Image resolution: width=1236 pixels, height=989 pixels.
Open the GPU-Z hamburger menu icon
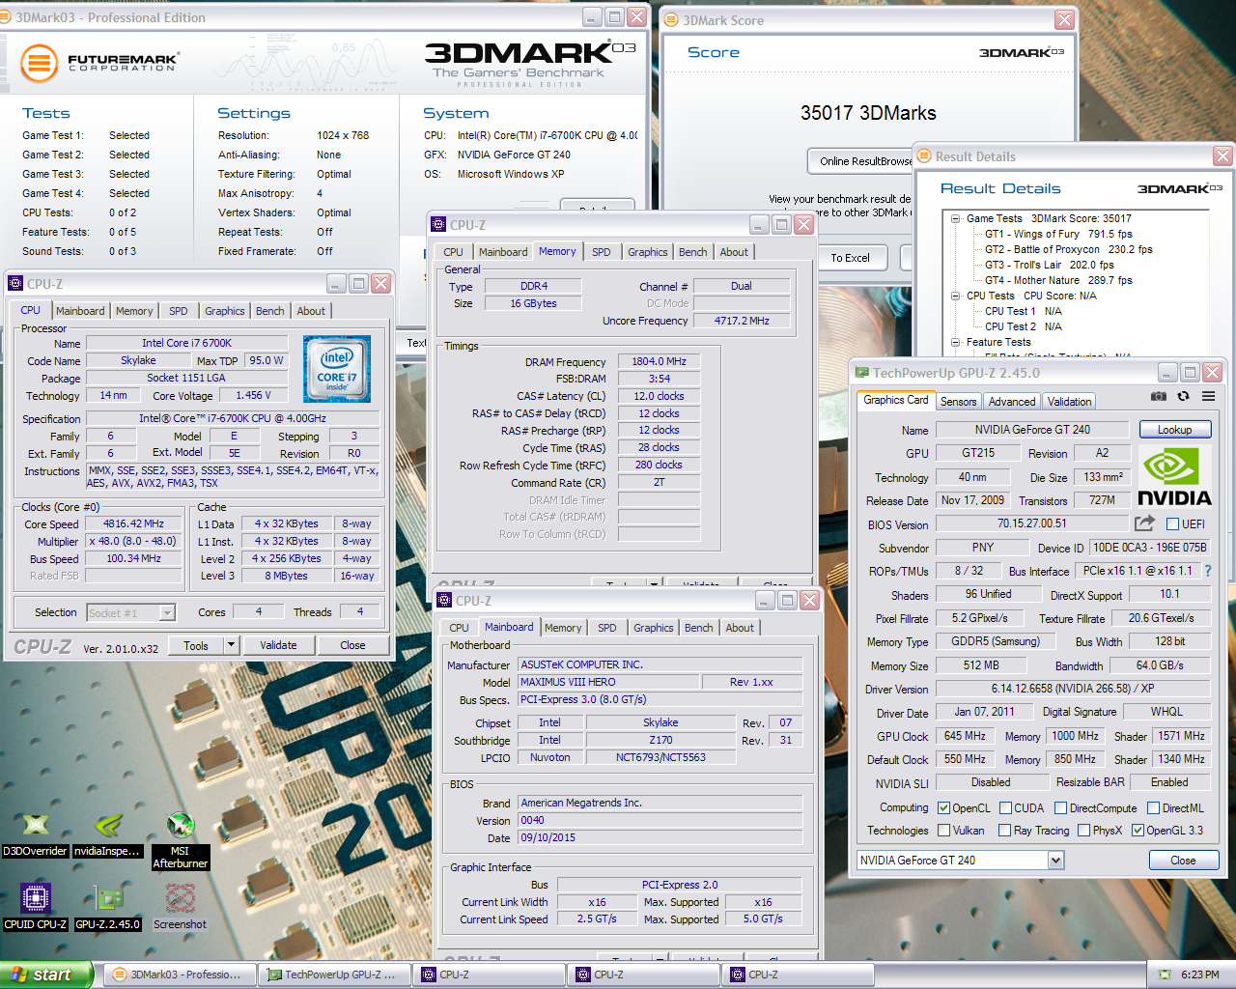[1208, 396]
